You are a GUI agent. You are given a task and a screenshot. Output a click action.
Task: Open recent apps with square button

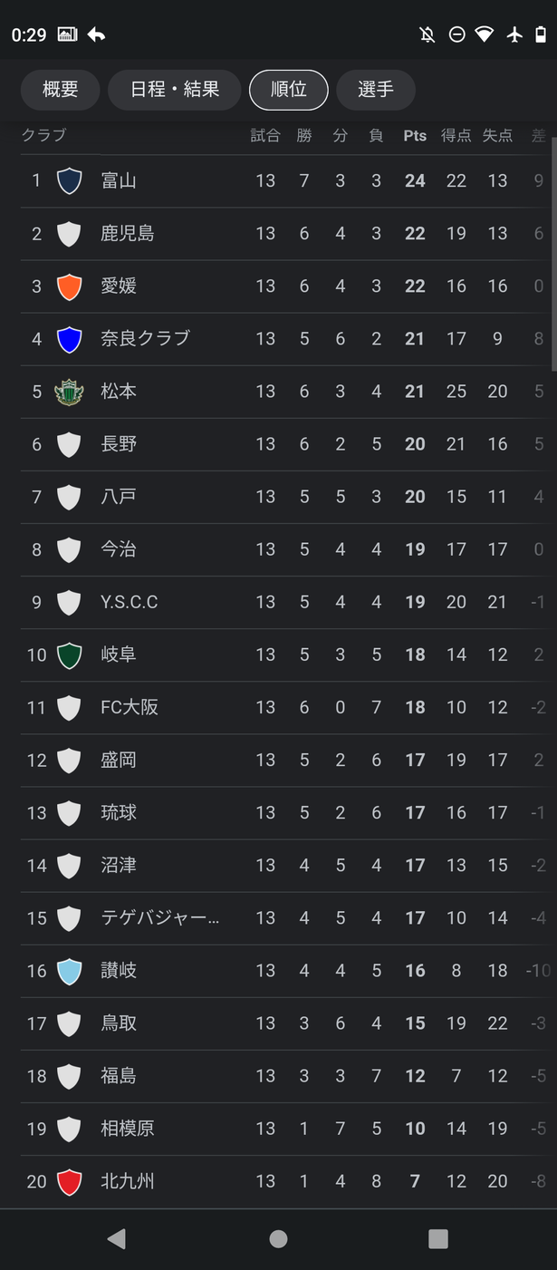point(438,1239)
